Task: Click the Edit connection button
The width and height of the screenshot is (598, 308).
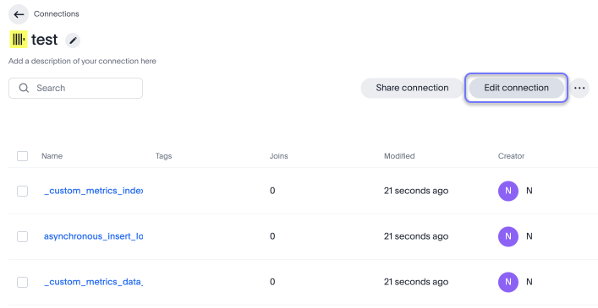Action: (x=517, y=88)
